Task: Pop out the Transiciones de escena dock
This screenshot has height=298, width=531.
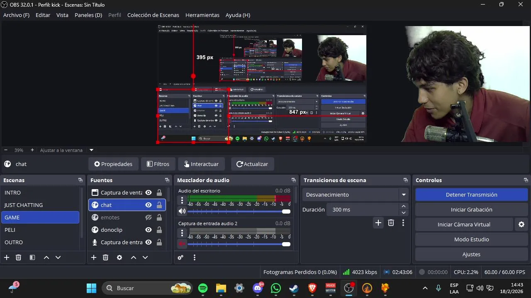Action: 405,180
